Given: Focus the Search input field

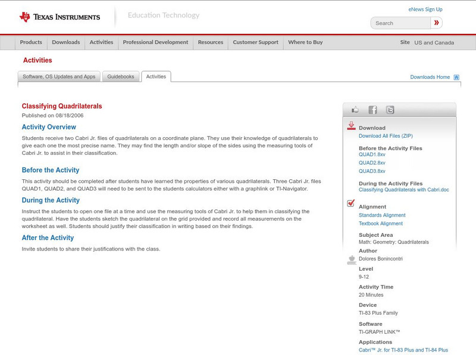Looking at the screenshot, I should click(x=400, y=23).
